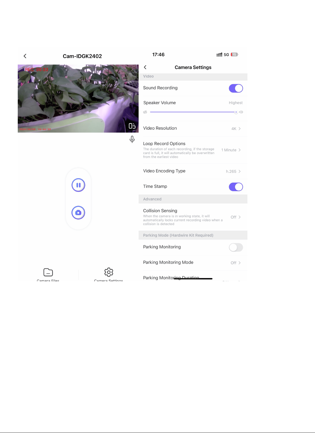Go back from Cam-IDGK2402 live view

25,56
